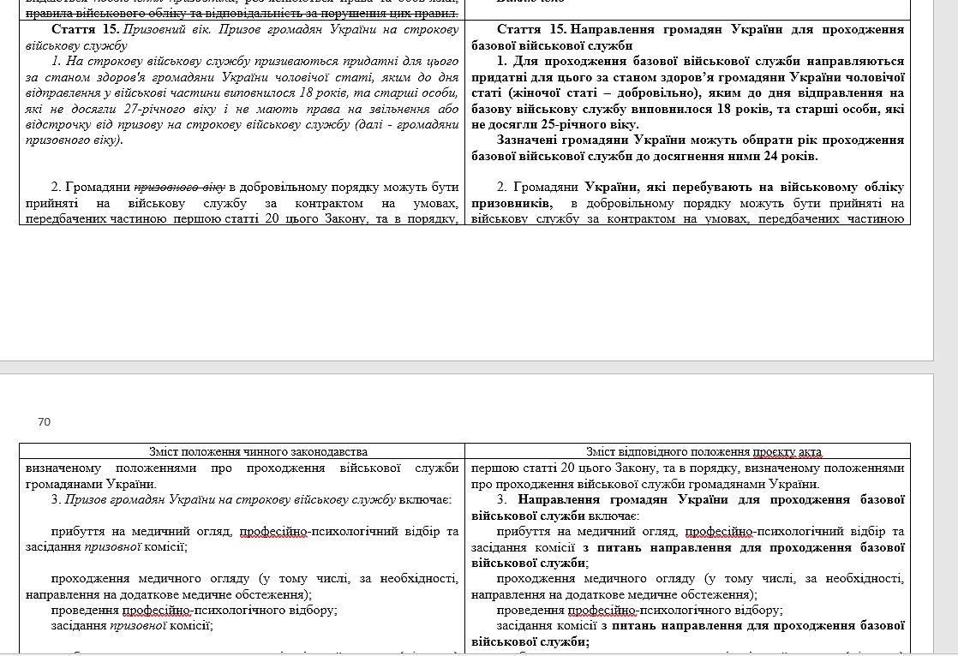Click the struck-through words "призовного віку"
Viewport: 958px width, 656px height.
coord(180,187)
